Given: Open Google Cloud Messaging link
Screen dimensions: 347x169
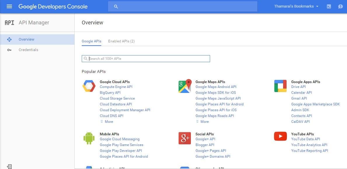Looking at the screenshot, I should pyautogui.click(x=120, y=139).
